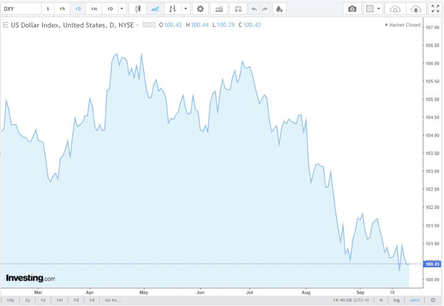This screenshot has height=306, width=444.
Task: Toggle percentage scale mode
Action: click(381, 300)
